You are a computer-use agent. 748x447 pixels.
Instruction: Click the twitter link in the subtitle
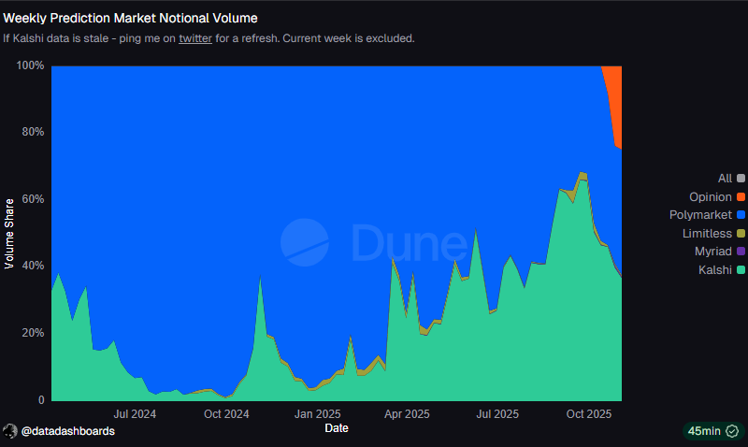click(x=194, y=38)
